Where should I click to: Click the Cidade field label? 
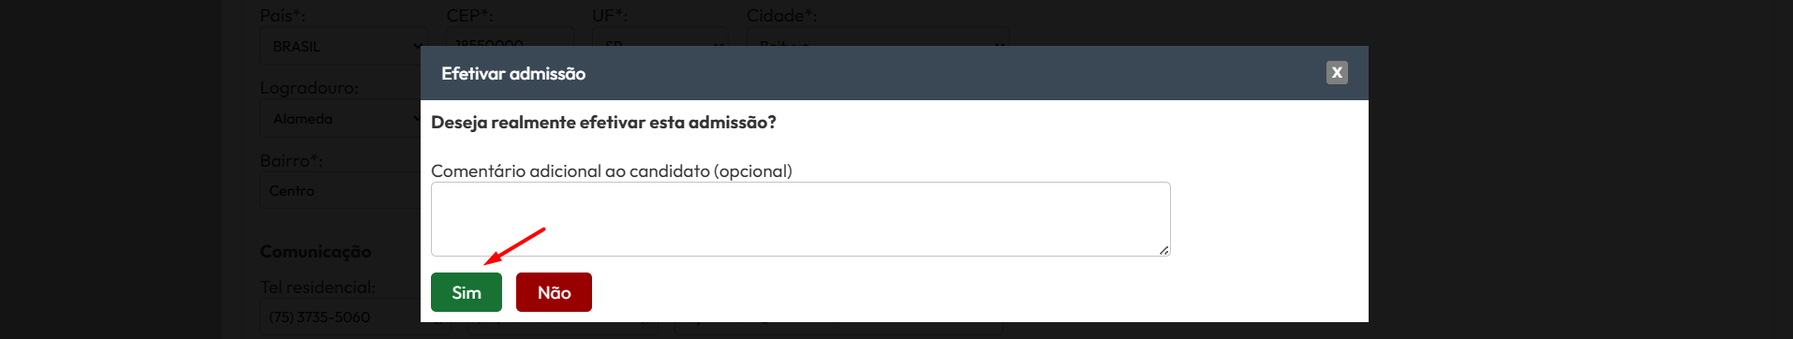pos(781,15)
